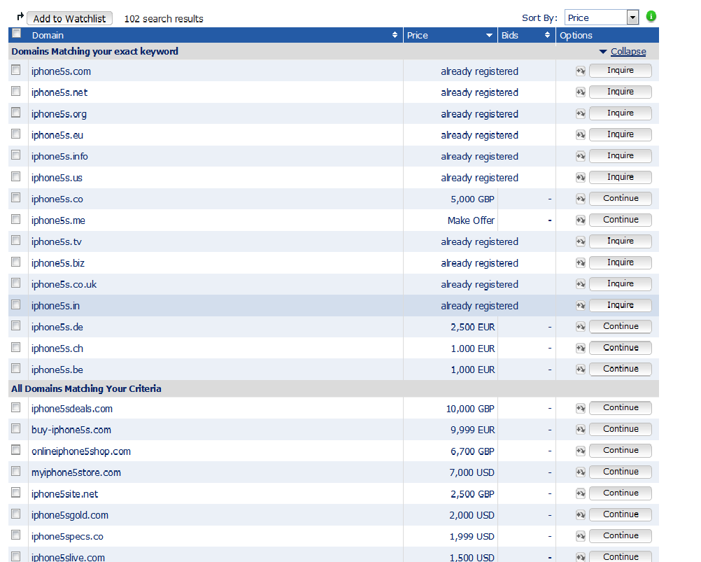
Task: Click watchlist icon in onlineiphone5shop.com row
Action: (x=580, y=451)
